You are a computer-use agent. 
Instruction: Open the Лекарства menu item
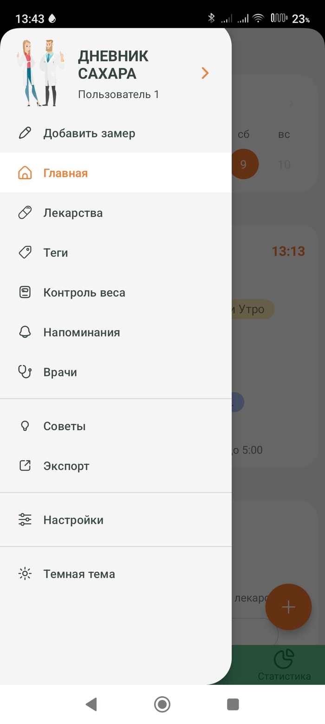73,213
